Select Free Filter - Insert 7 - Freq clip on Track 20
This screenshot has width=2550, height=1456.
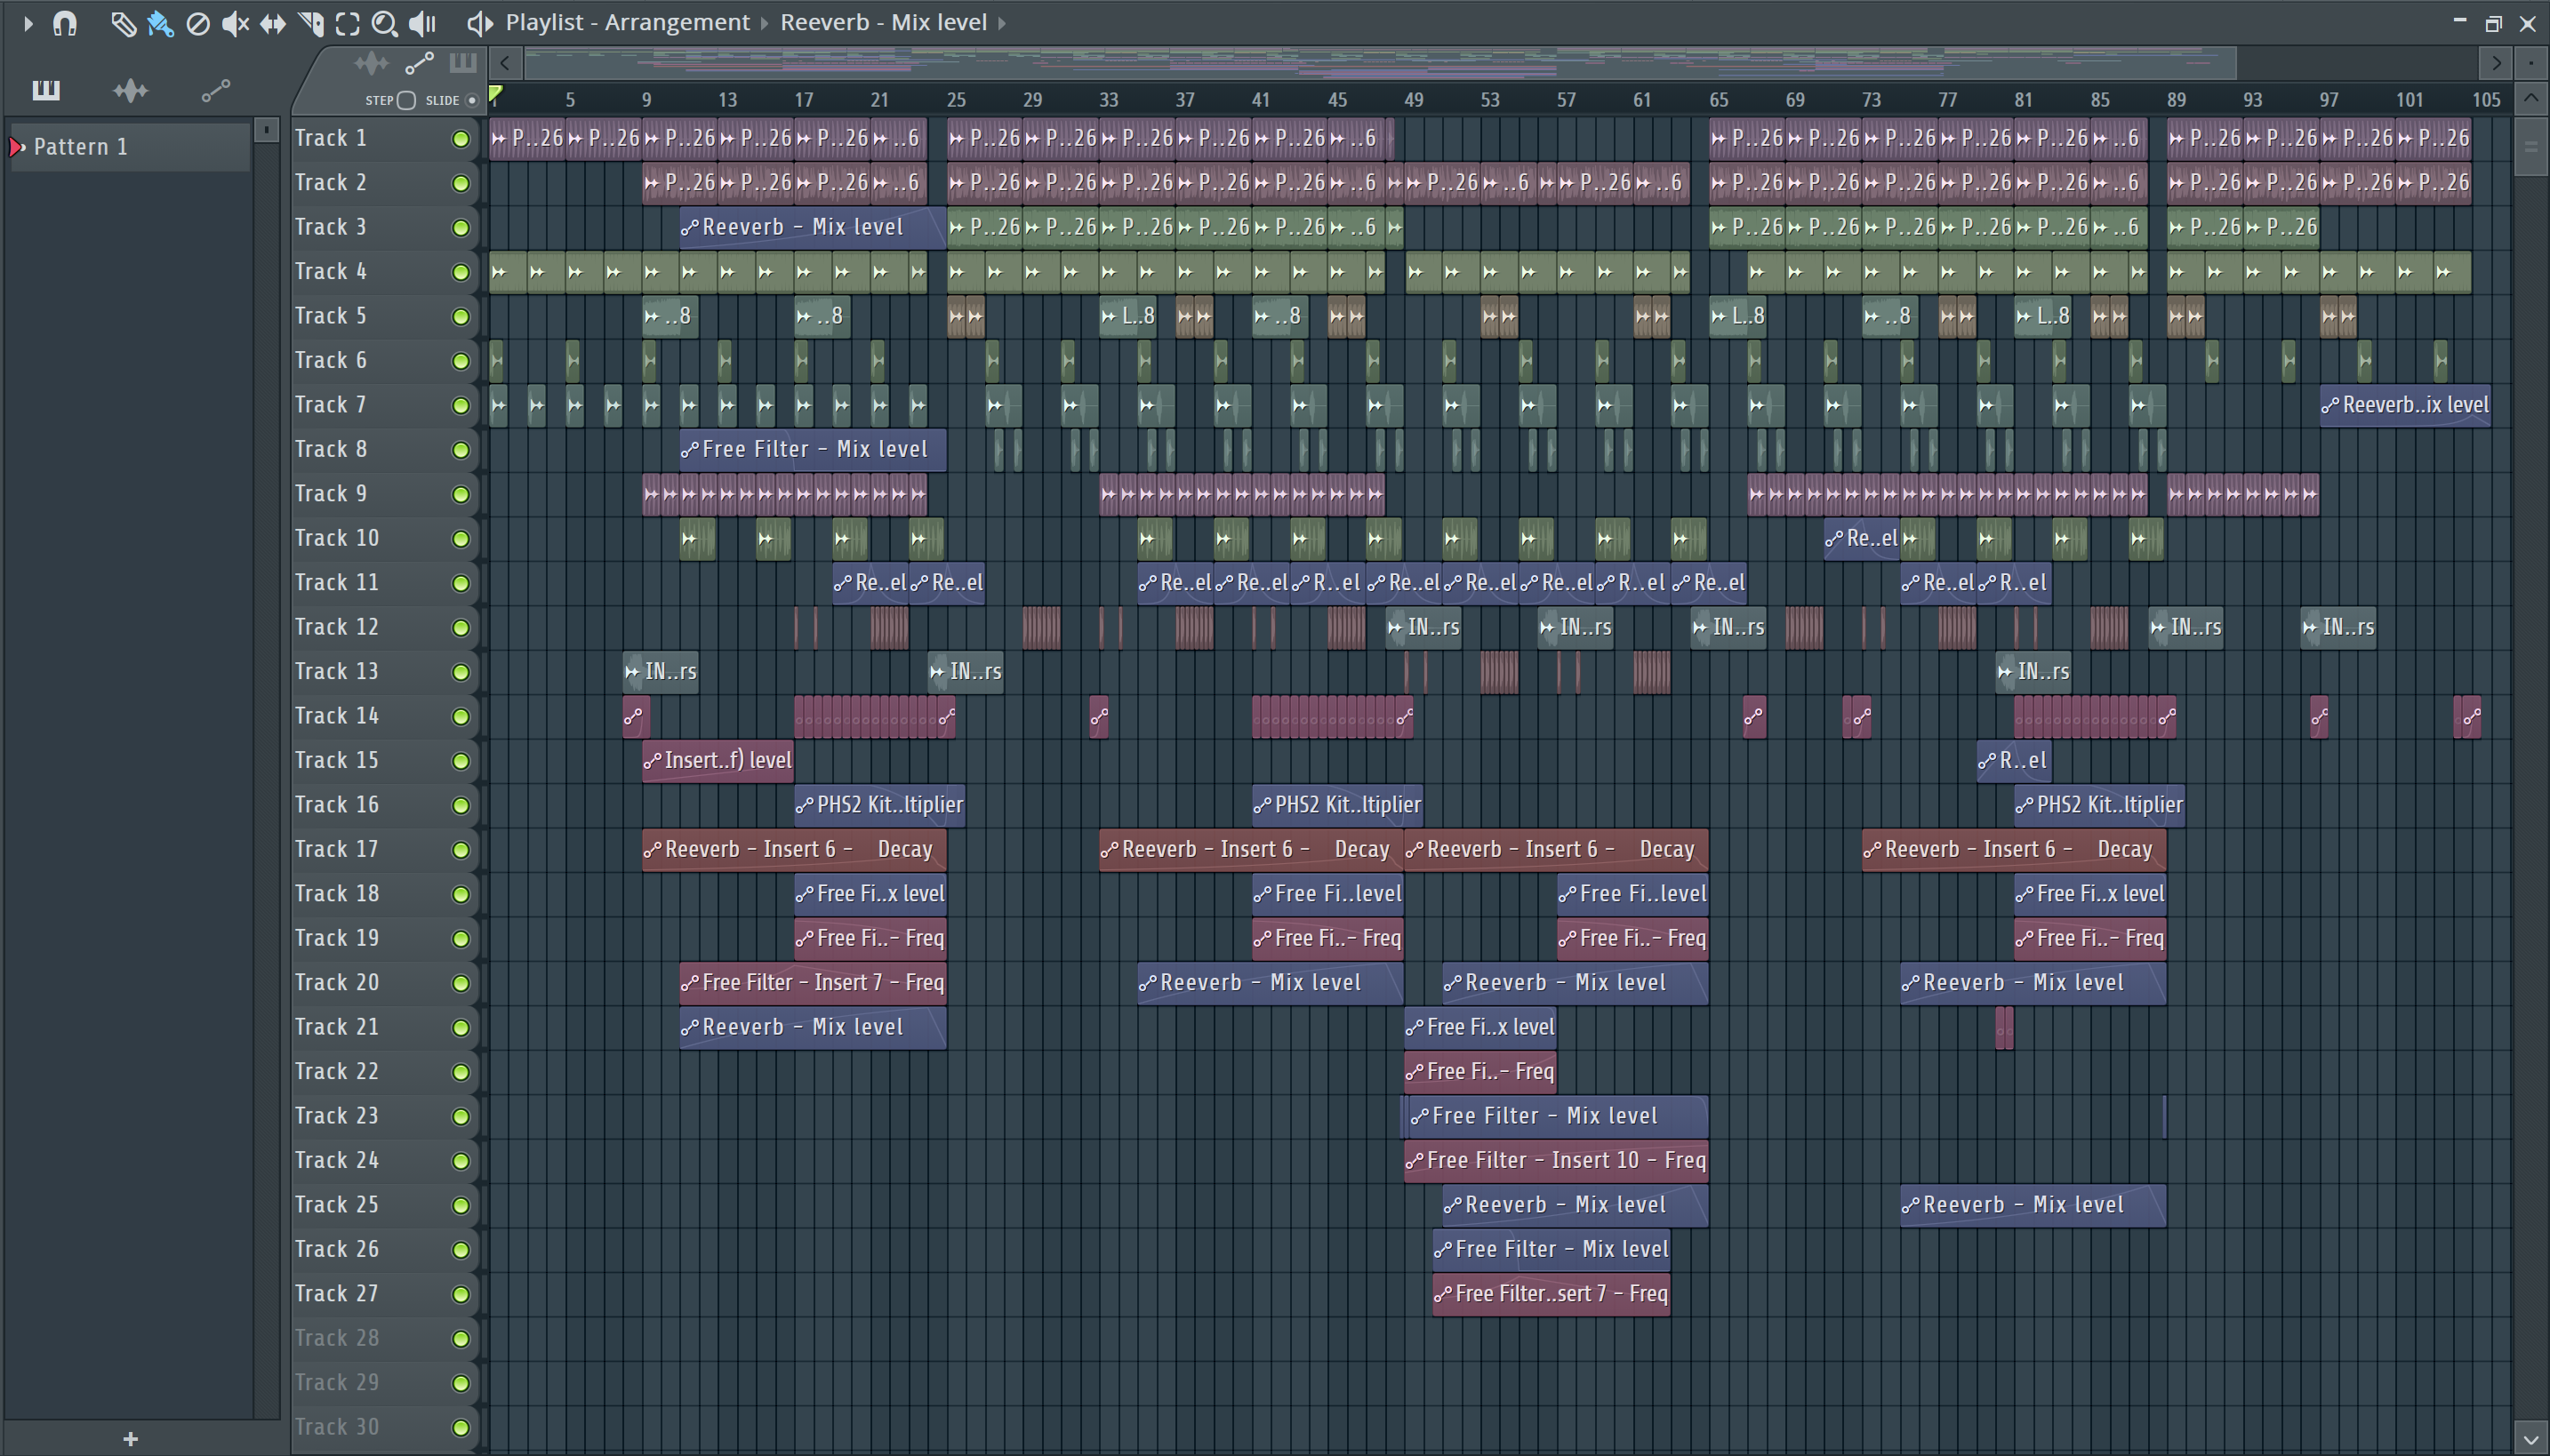point(812,983)
